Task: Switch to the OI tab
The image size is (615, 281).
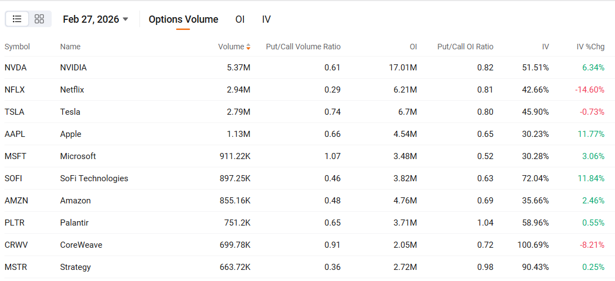Action: click(x=240, y=19)
